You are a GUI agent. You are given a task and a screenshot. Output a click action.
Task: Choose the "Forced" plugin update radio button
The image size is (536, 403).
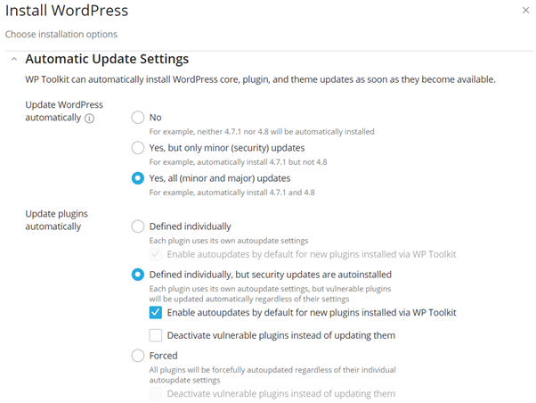137,356
